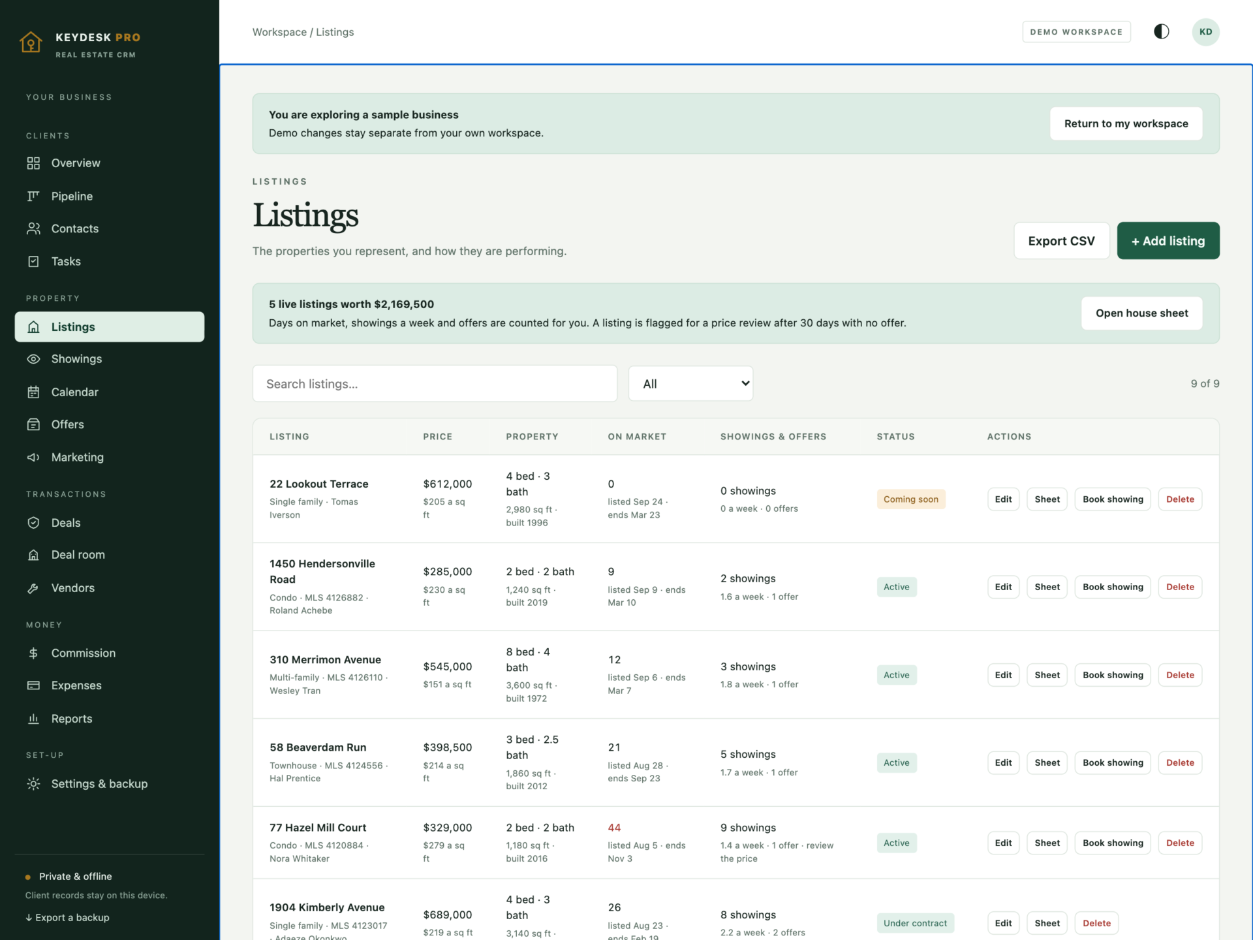Click the Vendors wrench icon
Screen dimensions: 1253x940
click(x=33, y=587)
